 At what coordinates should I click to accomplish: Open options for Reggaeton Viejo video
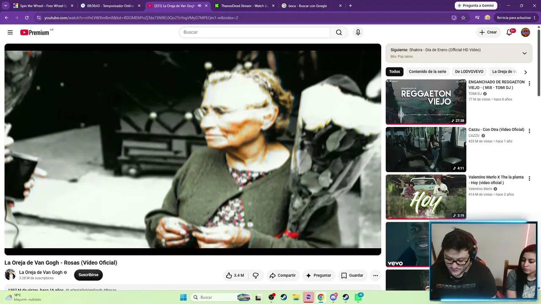coord(529,84)
